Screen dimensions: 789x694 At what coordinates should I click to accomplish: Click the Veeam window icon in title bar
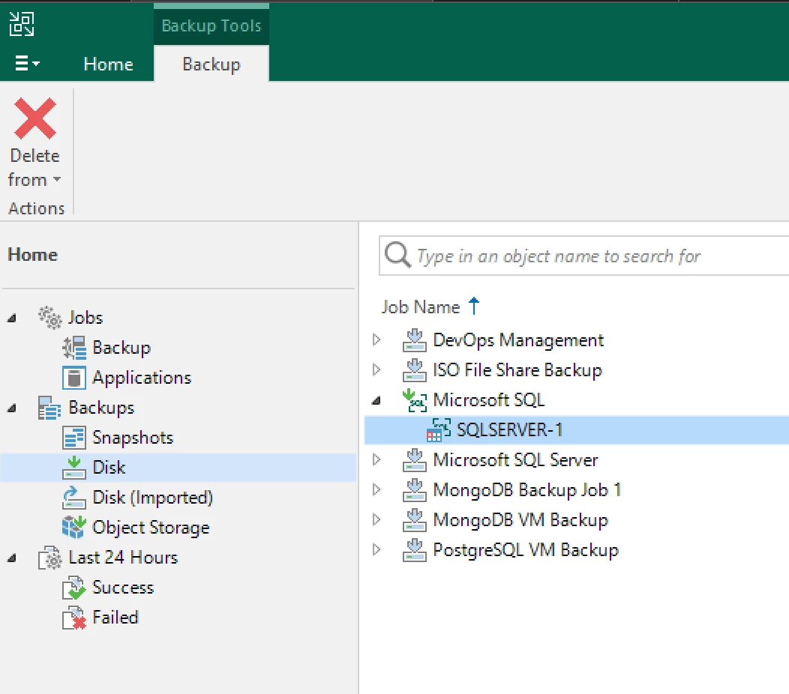click(x=22, y=24)
